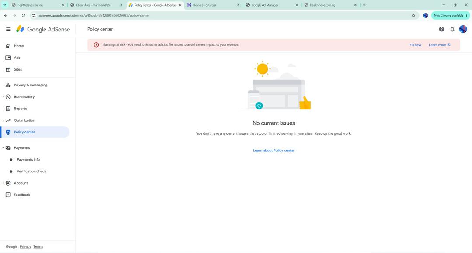Expand the Brand safety section
This screenshot has width=472, height=253.
3,97
